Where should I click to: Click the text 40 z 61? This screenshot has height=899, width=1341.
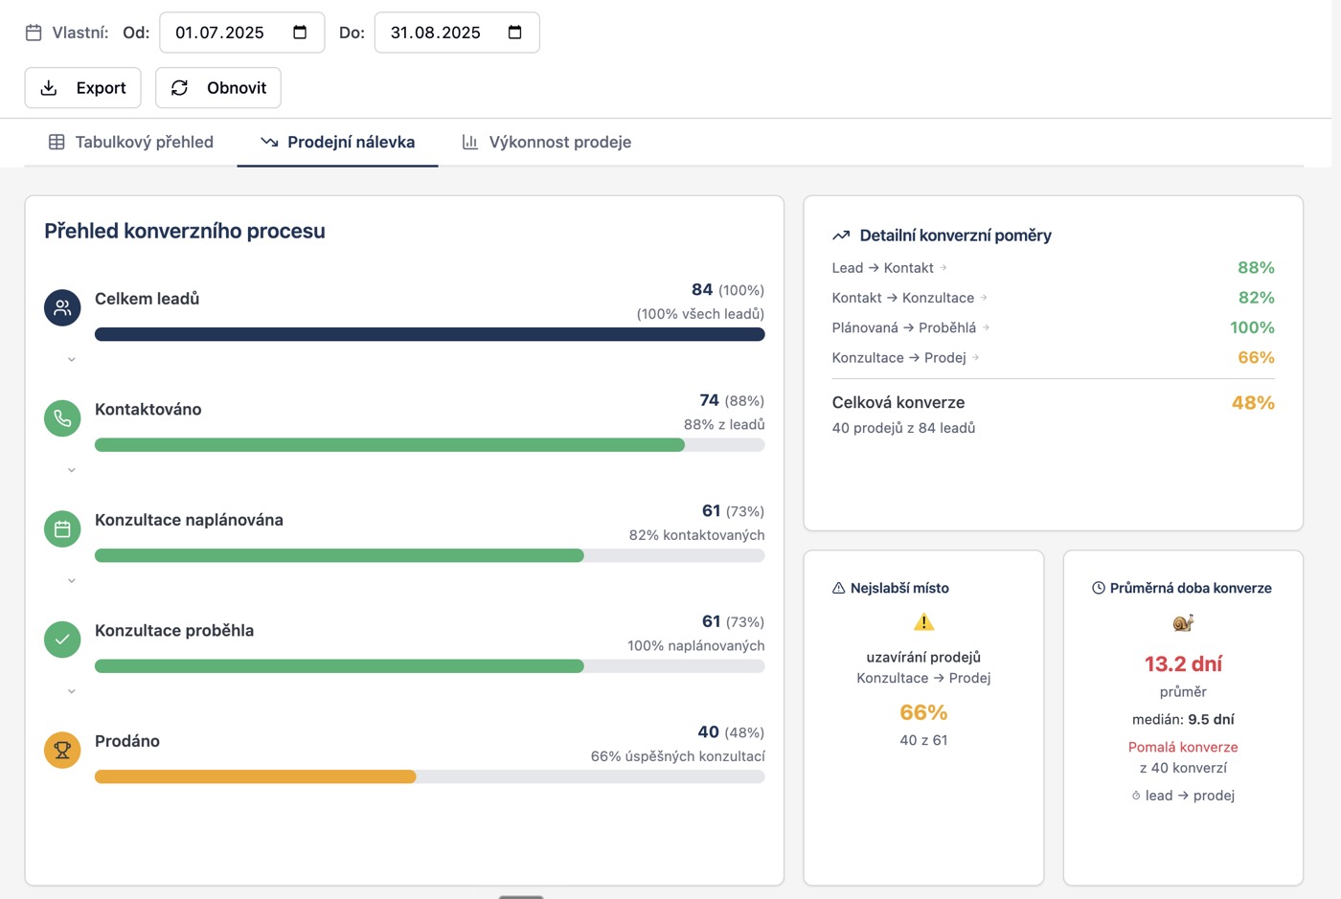coord(923,740)
